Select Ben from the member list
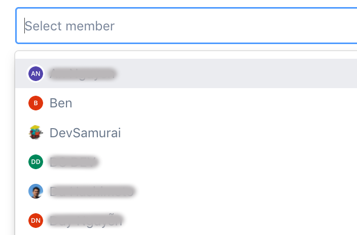357x235 pixels. coord(61,103)
